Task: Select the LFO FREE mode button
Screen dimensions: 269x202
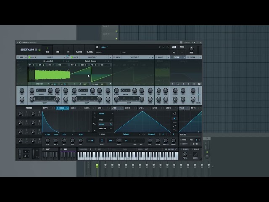Action: [105, 120]
